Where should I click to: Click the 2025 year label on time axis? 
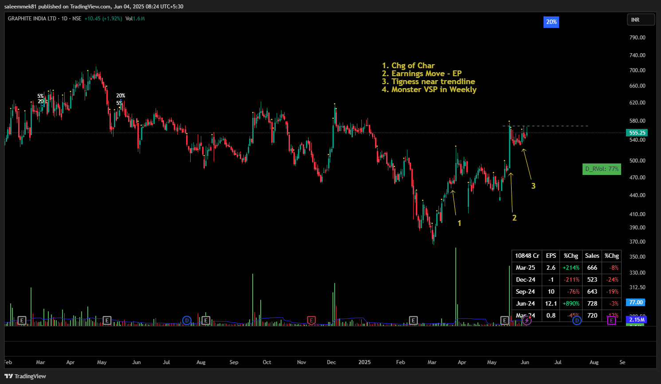point(364,362)
